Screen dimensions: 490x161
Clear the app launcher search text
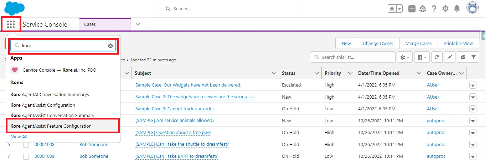(110, 46)
